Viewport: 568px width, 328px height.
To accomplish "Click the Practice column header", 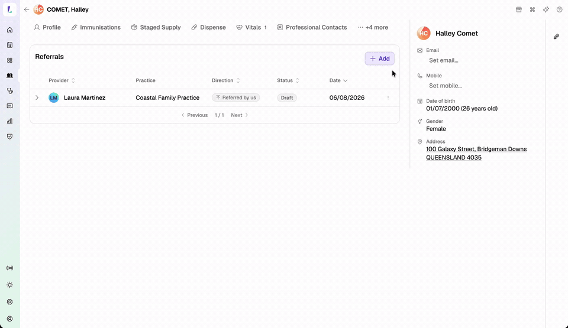I will (x=146, y=80).
